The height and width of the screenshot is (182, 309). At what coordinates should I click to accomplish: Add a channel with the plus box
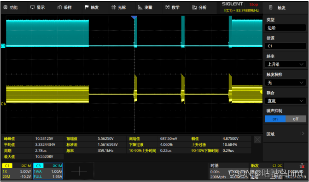79,171
